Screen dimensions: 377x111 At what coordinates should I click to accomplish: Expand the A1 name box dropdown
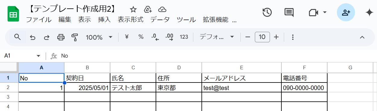[x=38, y=56]
